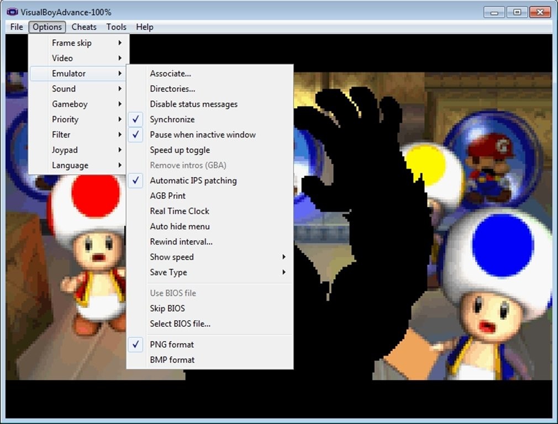Enable Real Time Clock
The image size is (558, 424).
210,211
